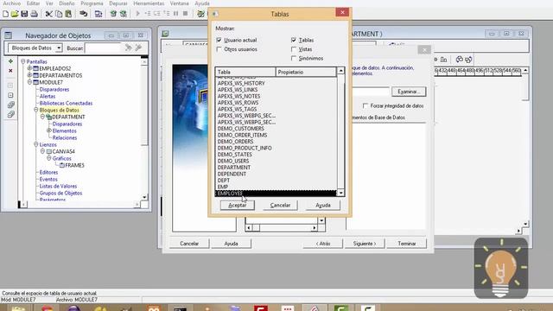This screenshot has height=311, width=553.
Task: Click the Siguiente button in the wizard
Action: click(365, 244)
